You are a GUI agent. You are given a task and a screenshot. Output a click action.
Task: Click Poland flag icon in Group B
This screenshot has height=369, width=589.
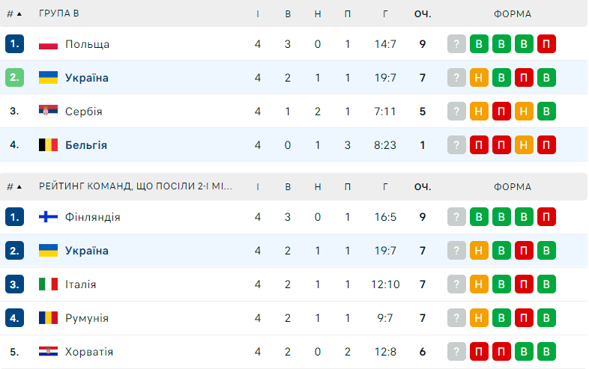tap(48, 44)
